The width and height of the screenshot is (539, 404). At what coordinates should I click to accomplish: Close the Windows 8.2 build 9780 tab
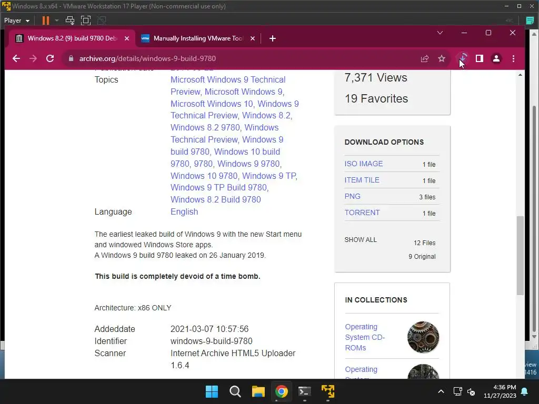[x=127, y=38]
